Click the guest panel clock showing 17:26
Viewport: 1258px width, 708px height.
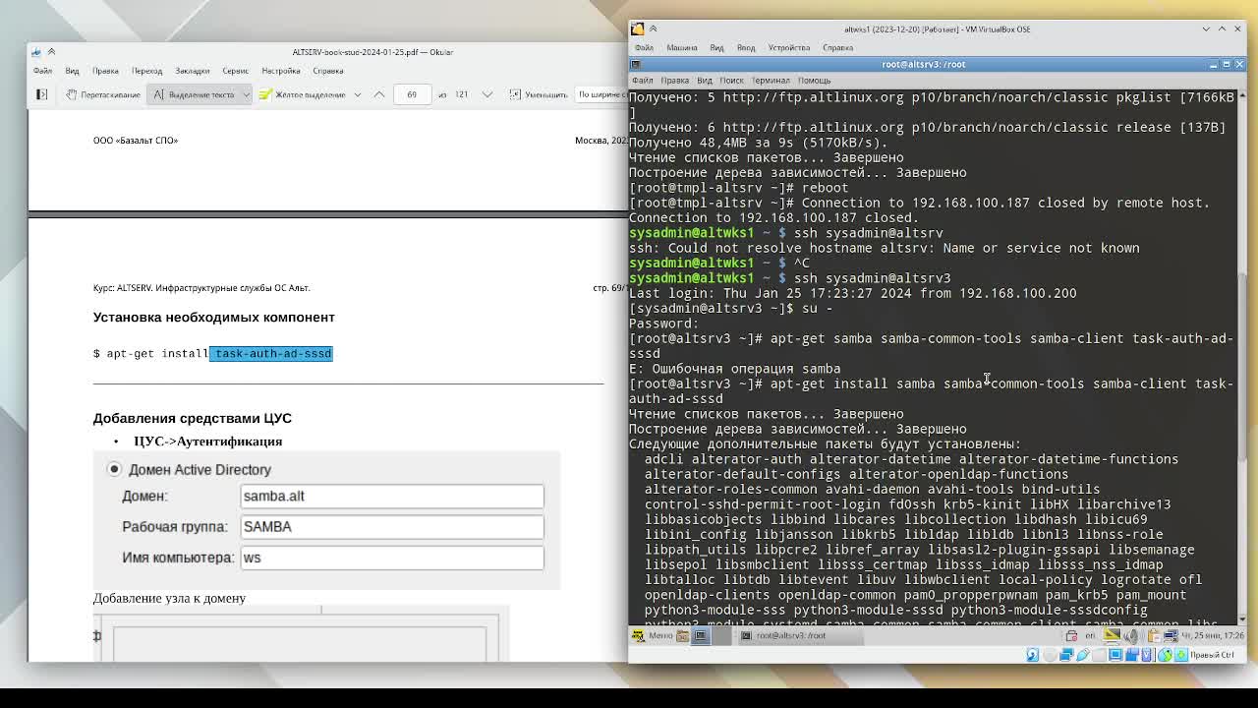pos(1212,635)
